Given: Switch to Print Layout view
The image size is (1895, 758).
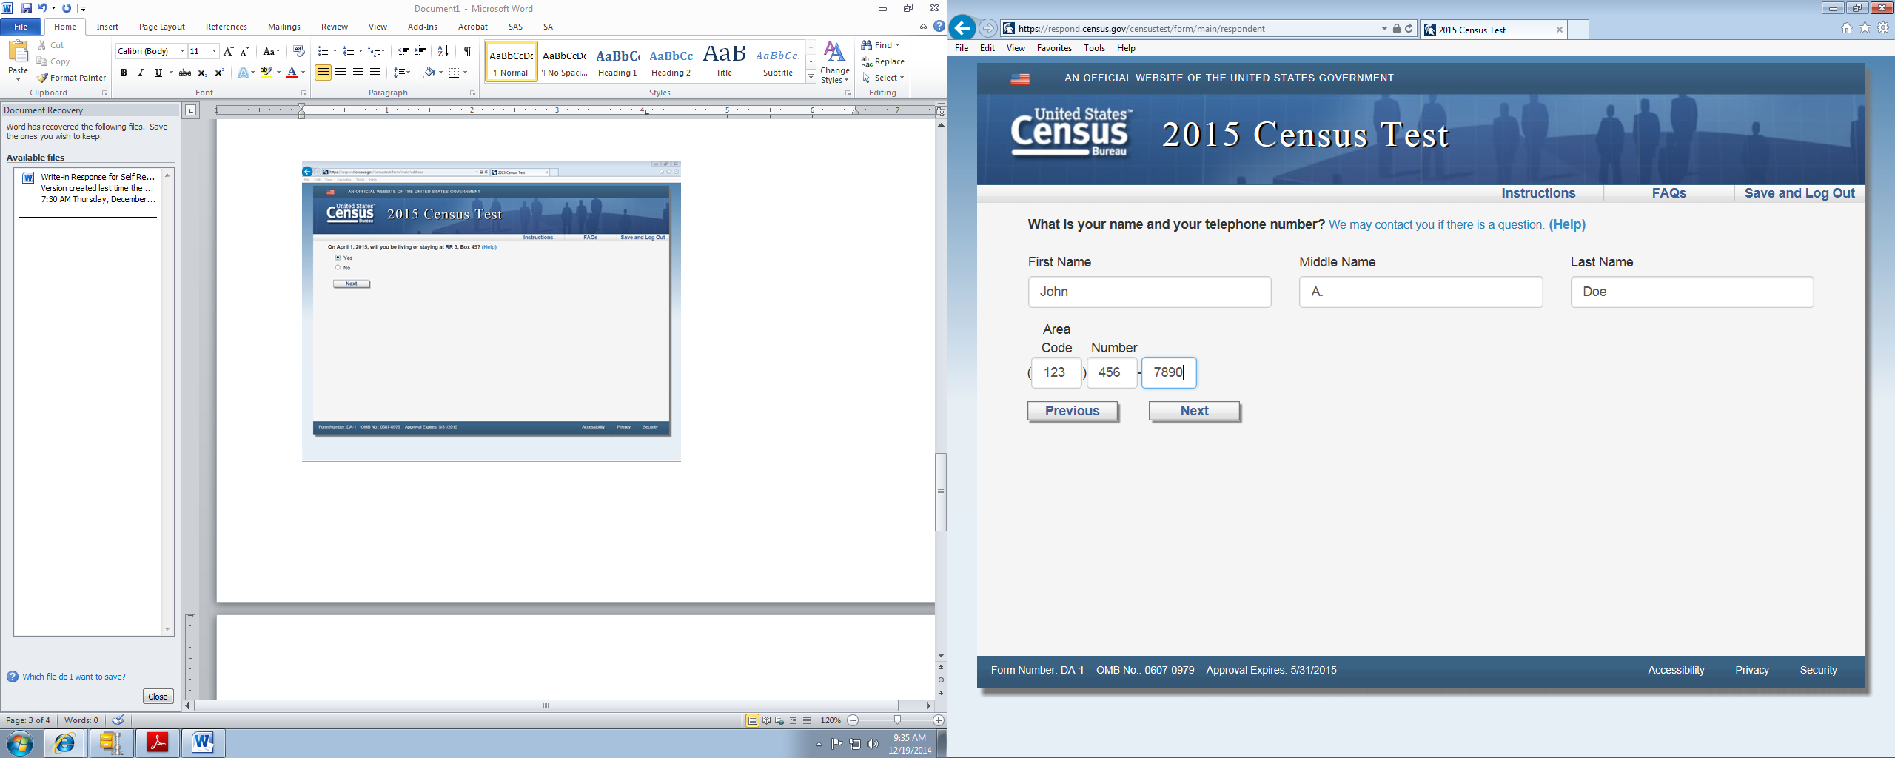Looking at the screenshot, I should pyautogui.click(x=752, y=720).
